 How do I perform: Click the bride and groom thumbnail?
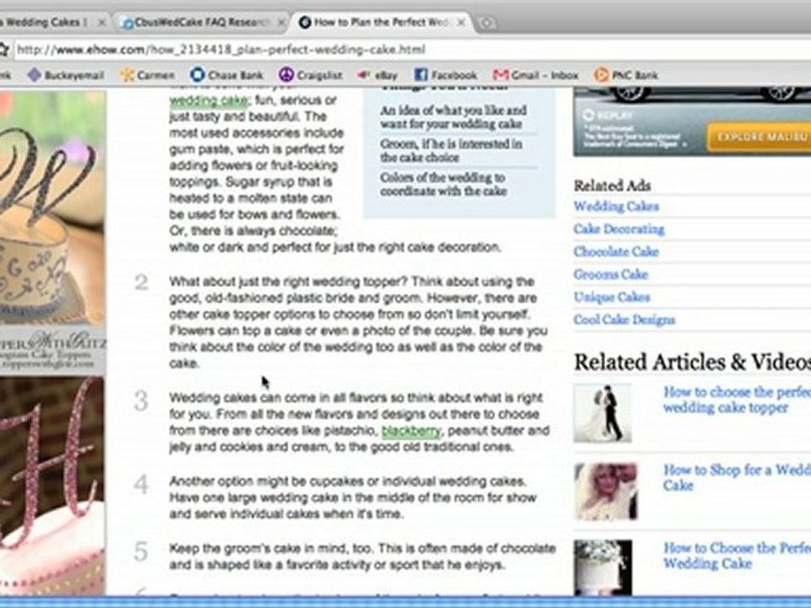pyautogui.click(x=602, y=413)
